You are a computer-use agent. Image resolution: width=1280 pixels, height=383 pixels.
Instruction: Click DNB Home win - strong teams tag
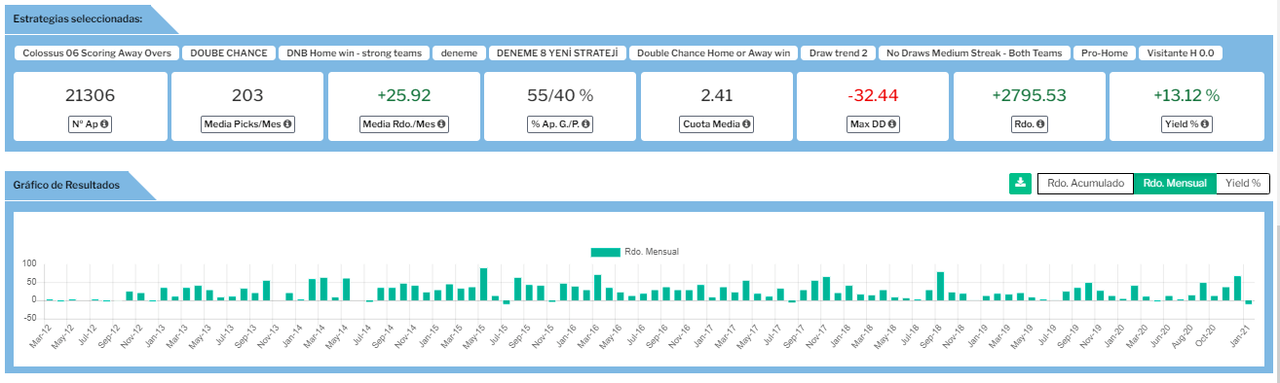(355, 52)
